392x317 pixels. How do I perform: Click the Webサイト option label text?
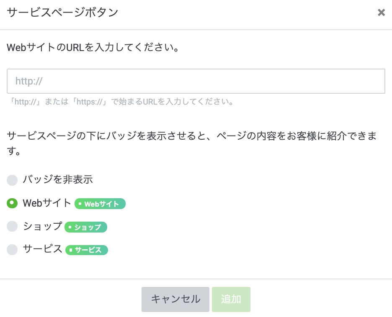tap(47, 203)
